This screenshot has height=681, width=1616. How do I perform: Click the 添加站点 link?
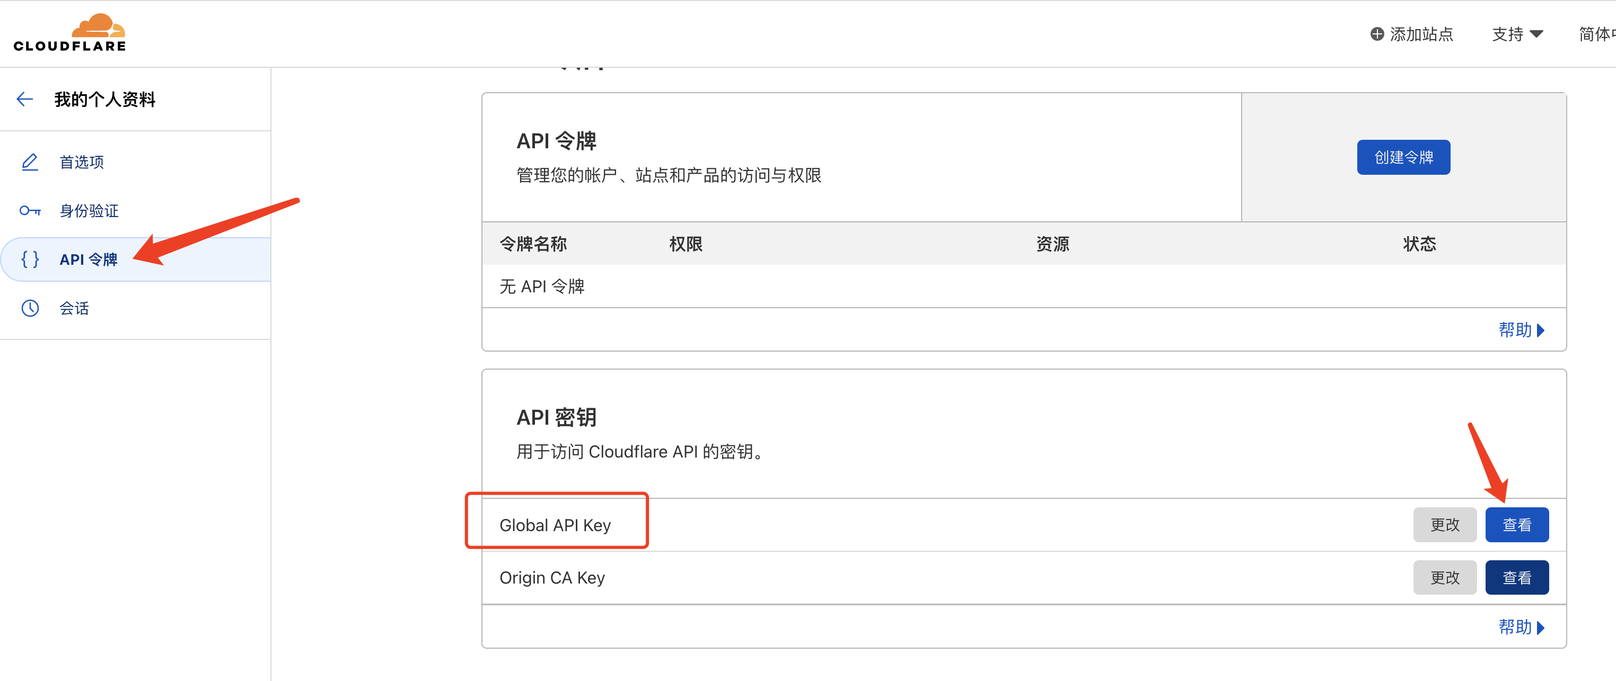click(1421, 34)
